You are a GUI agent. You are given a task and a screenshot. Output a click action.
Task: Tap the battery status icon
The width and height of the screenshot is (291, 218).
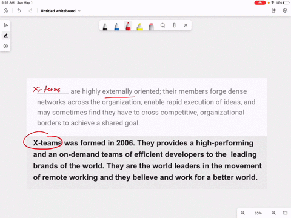tap(286, 2)
